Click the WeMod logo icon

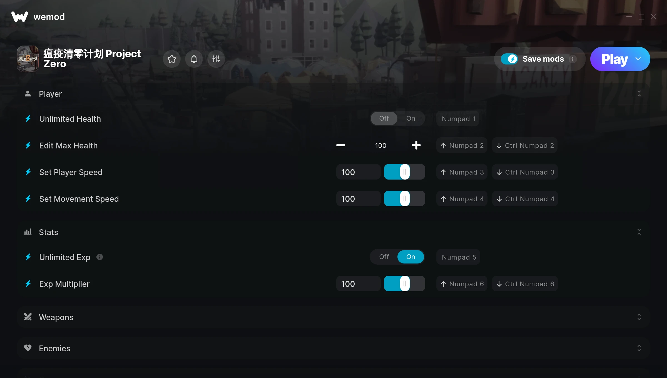(x=20, y=17)
